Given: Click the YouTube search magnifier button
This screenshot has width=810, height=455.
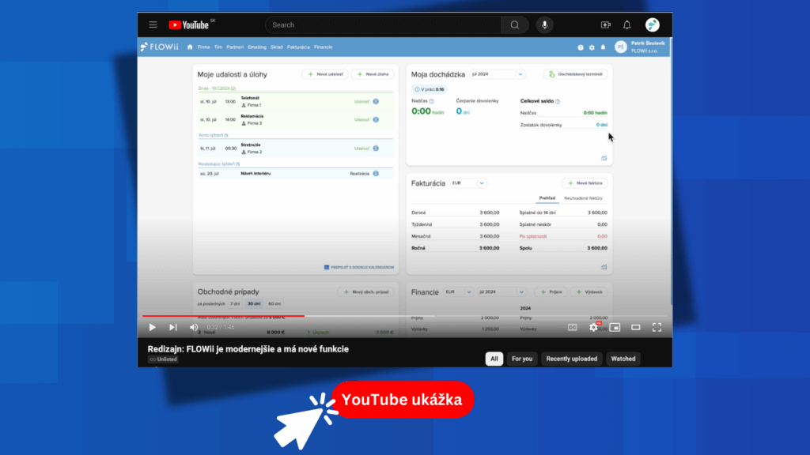Looking at the screenshot, I should [514, 24].
